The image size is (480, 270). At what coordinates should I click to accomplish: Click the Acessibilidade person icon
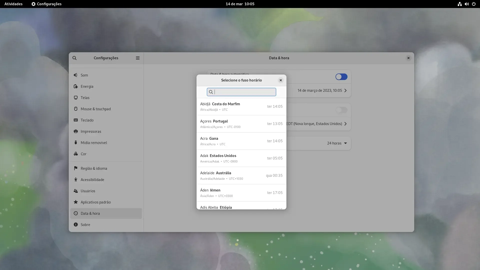75,180
